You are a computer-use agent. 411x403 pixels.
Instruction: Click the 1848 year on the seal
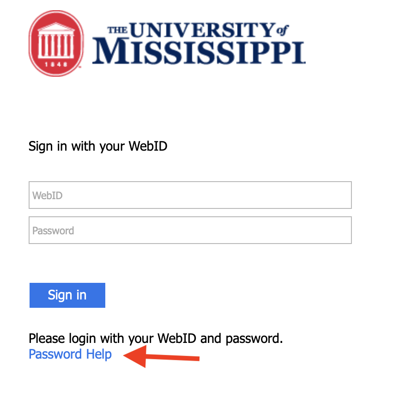pos(56,64)
